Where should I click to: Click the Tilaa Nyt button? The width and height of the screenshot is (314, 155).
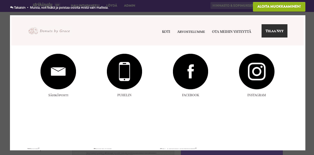275,31
